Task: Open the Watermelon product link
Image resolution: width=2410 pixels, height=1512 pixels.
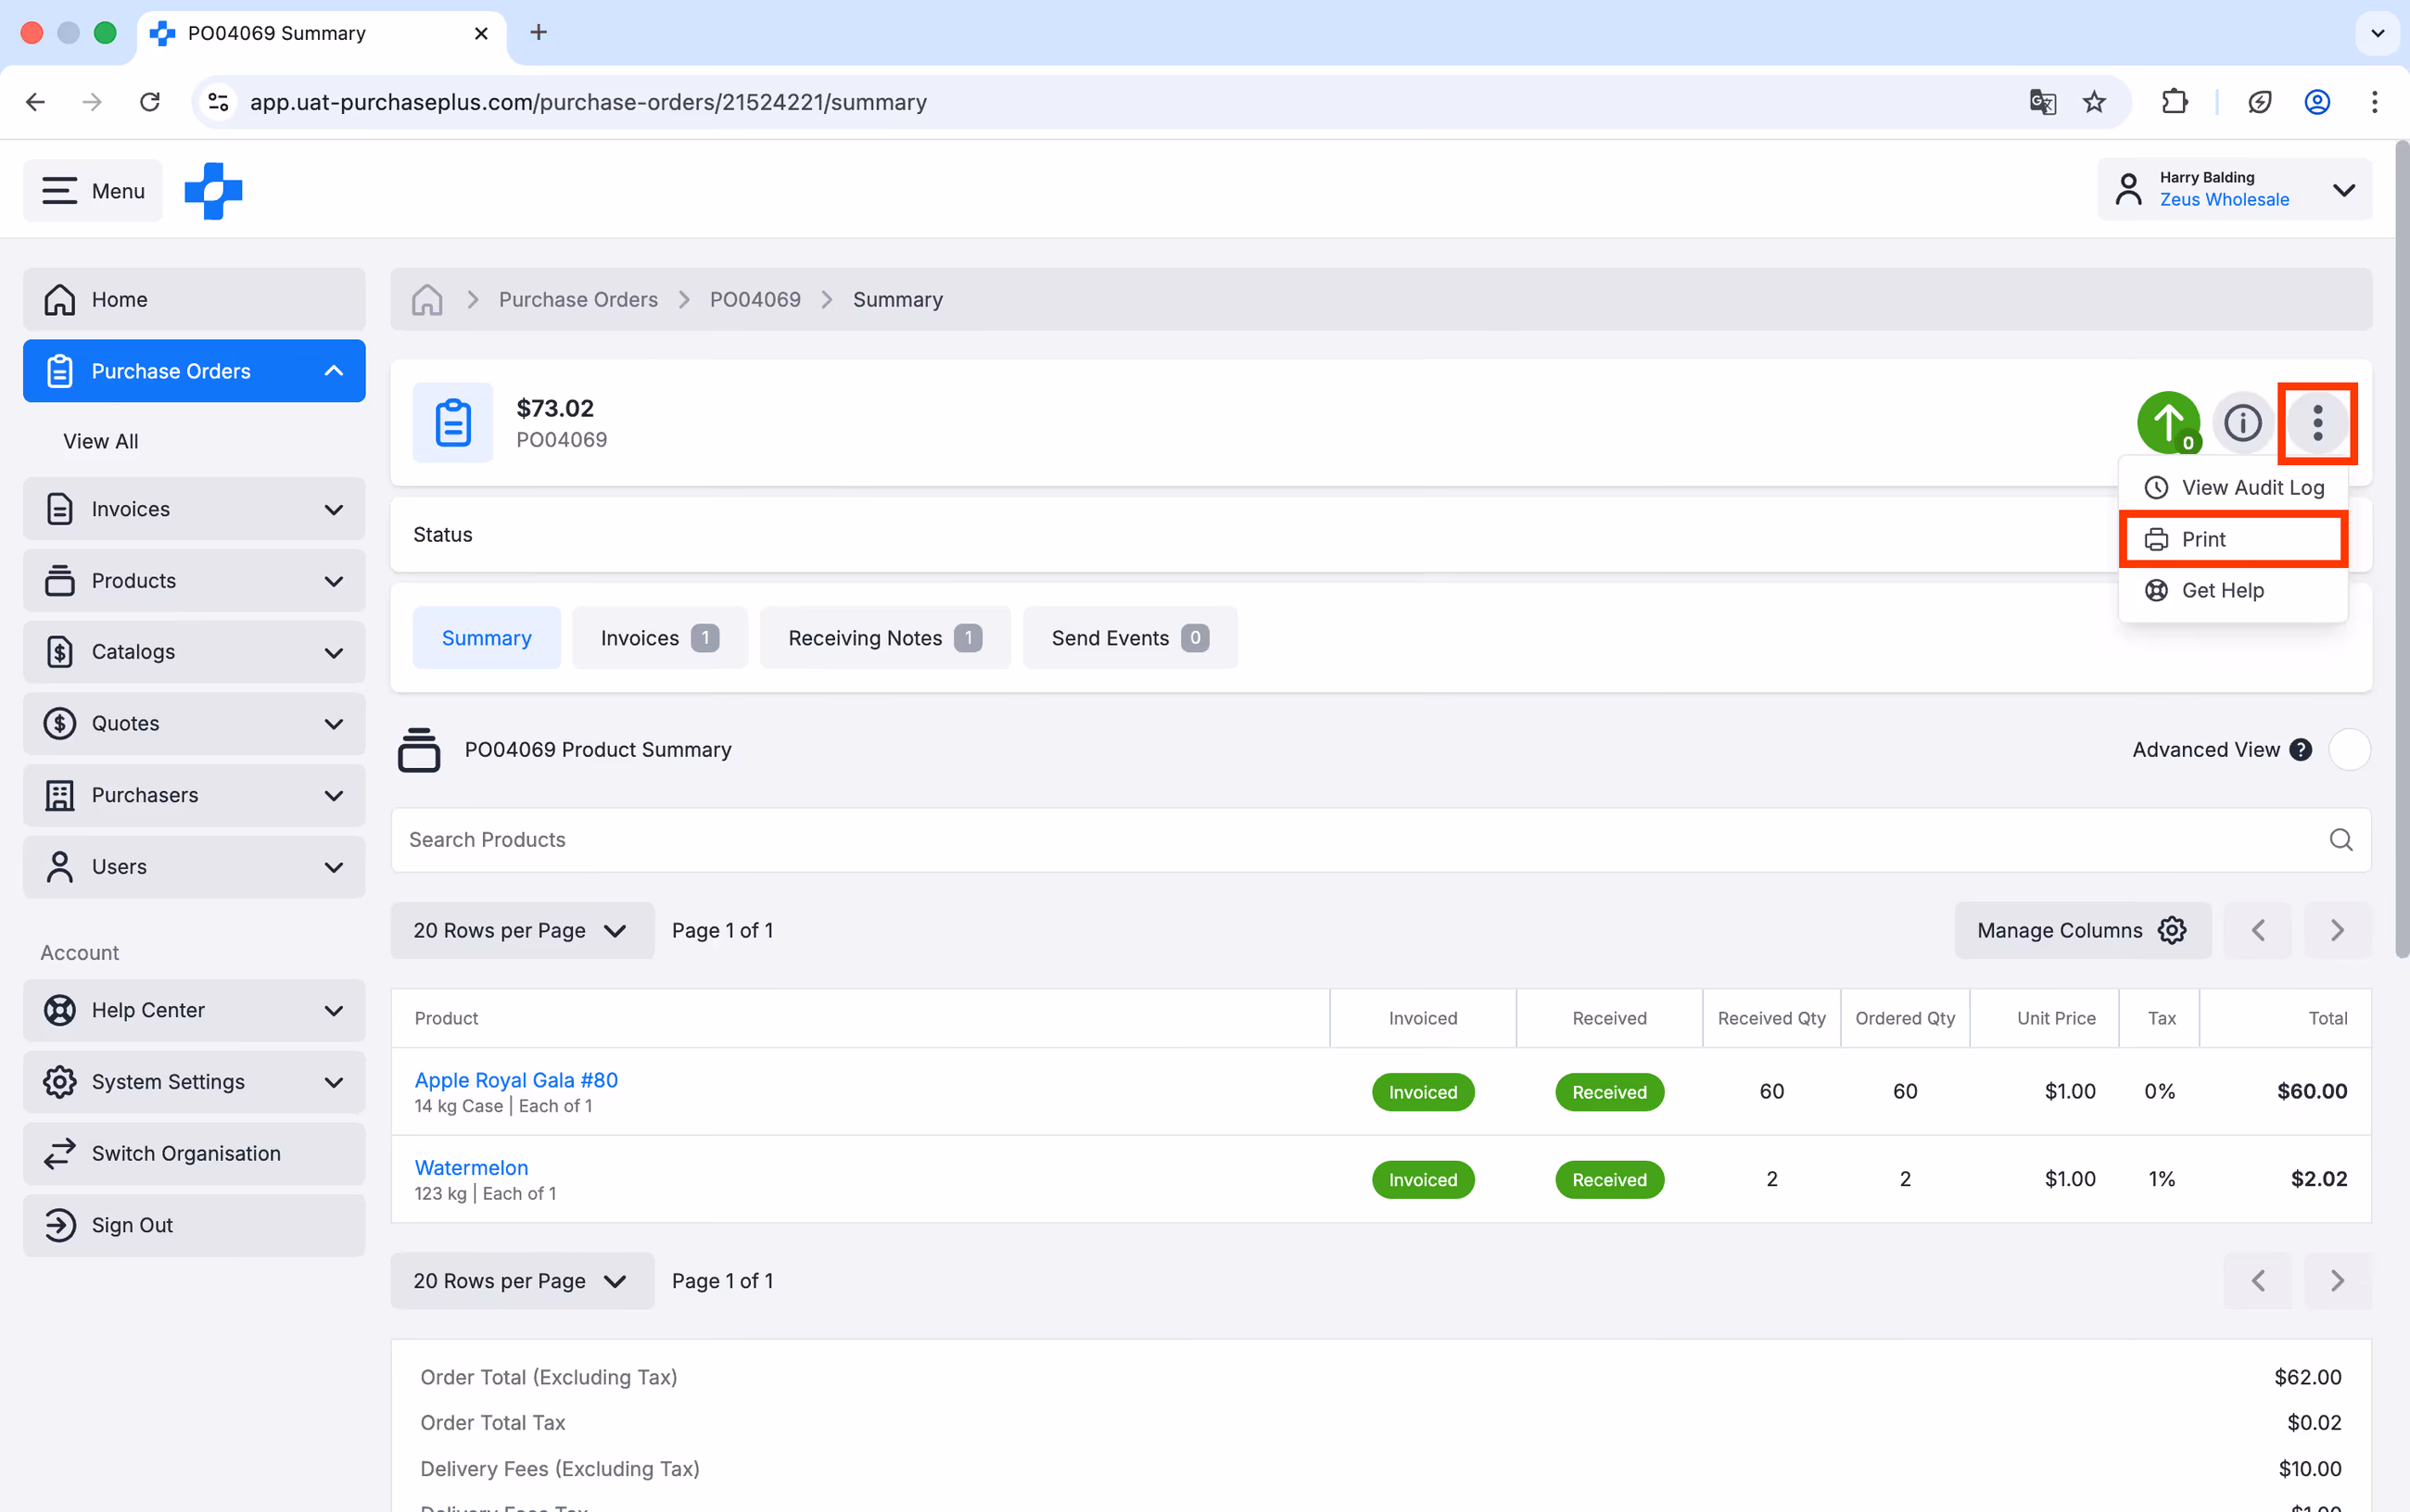Action: point(471,1168)
